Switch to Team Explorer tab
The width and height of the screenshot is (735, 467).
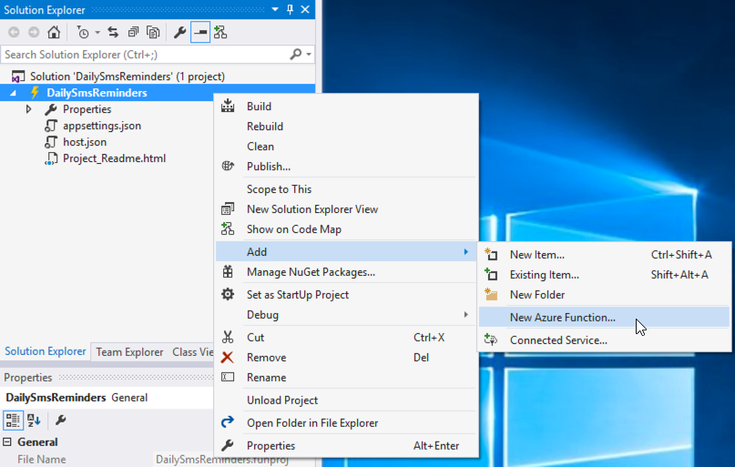[129, 352]
